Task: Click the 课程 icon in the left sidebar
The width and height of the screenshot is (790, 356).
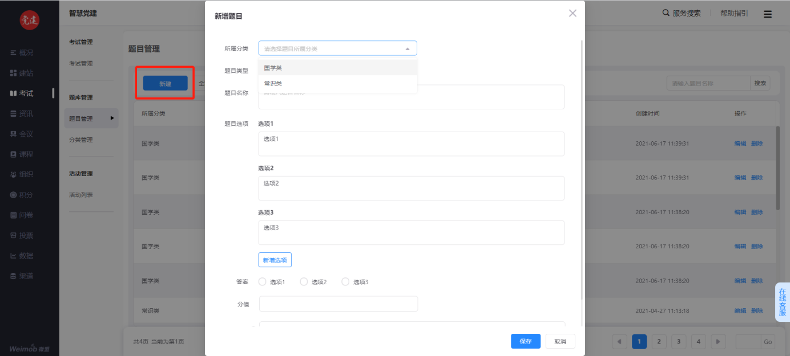Action: [14, 154]
